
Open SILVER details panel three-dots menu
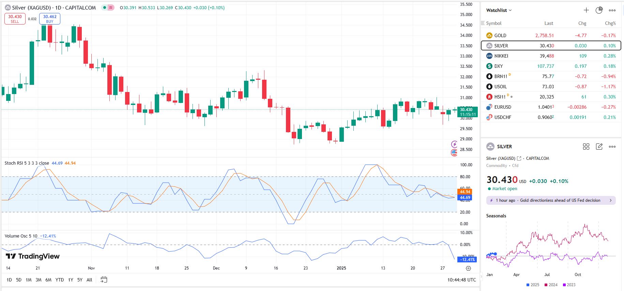click(612, 147)
